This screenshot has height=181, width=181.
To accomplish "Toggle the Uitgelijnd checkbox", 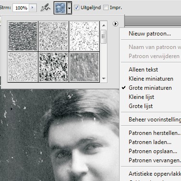I will (77, 8).
